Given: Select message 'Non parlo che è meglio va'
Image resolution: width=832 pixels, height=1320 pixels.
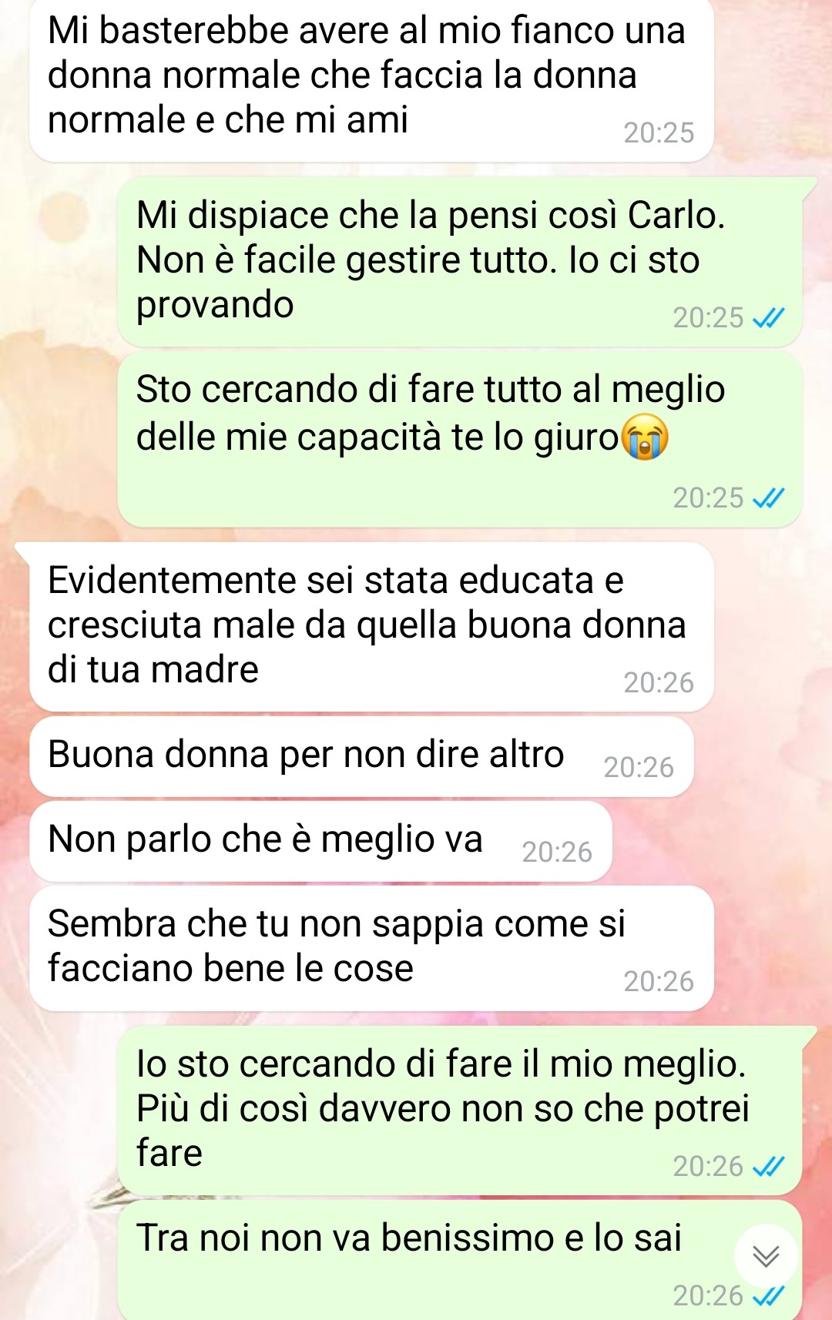Looking at the screenshot, I should coord(320,842).
